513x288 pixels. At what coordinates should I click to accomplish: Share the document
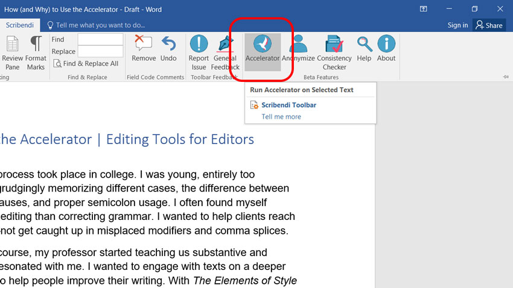point(489,25)
